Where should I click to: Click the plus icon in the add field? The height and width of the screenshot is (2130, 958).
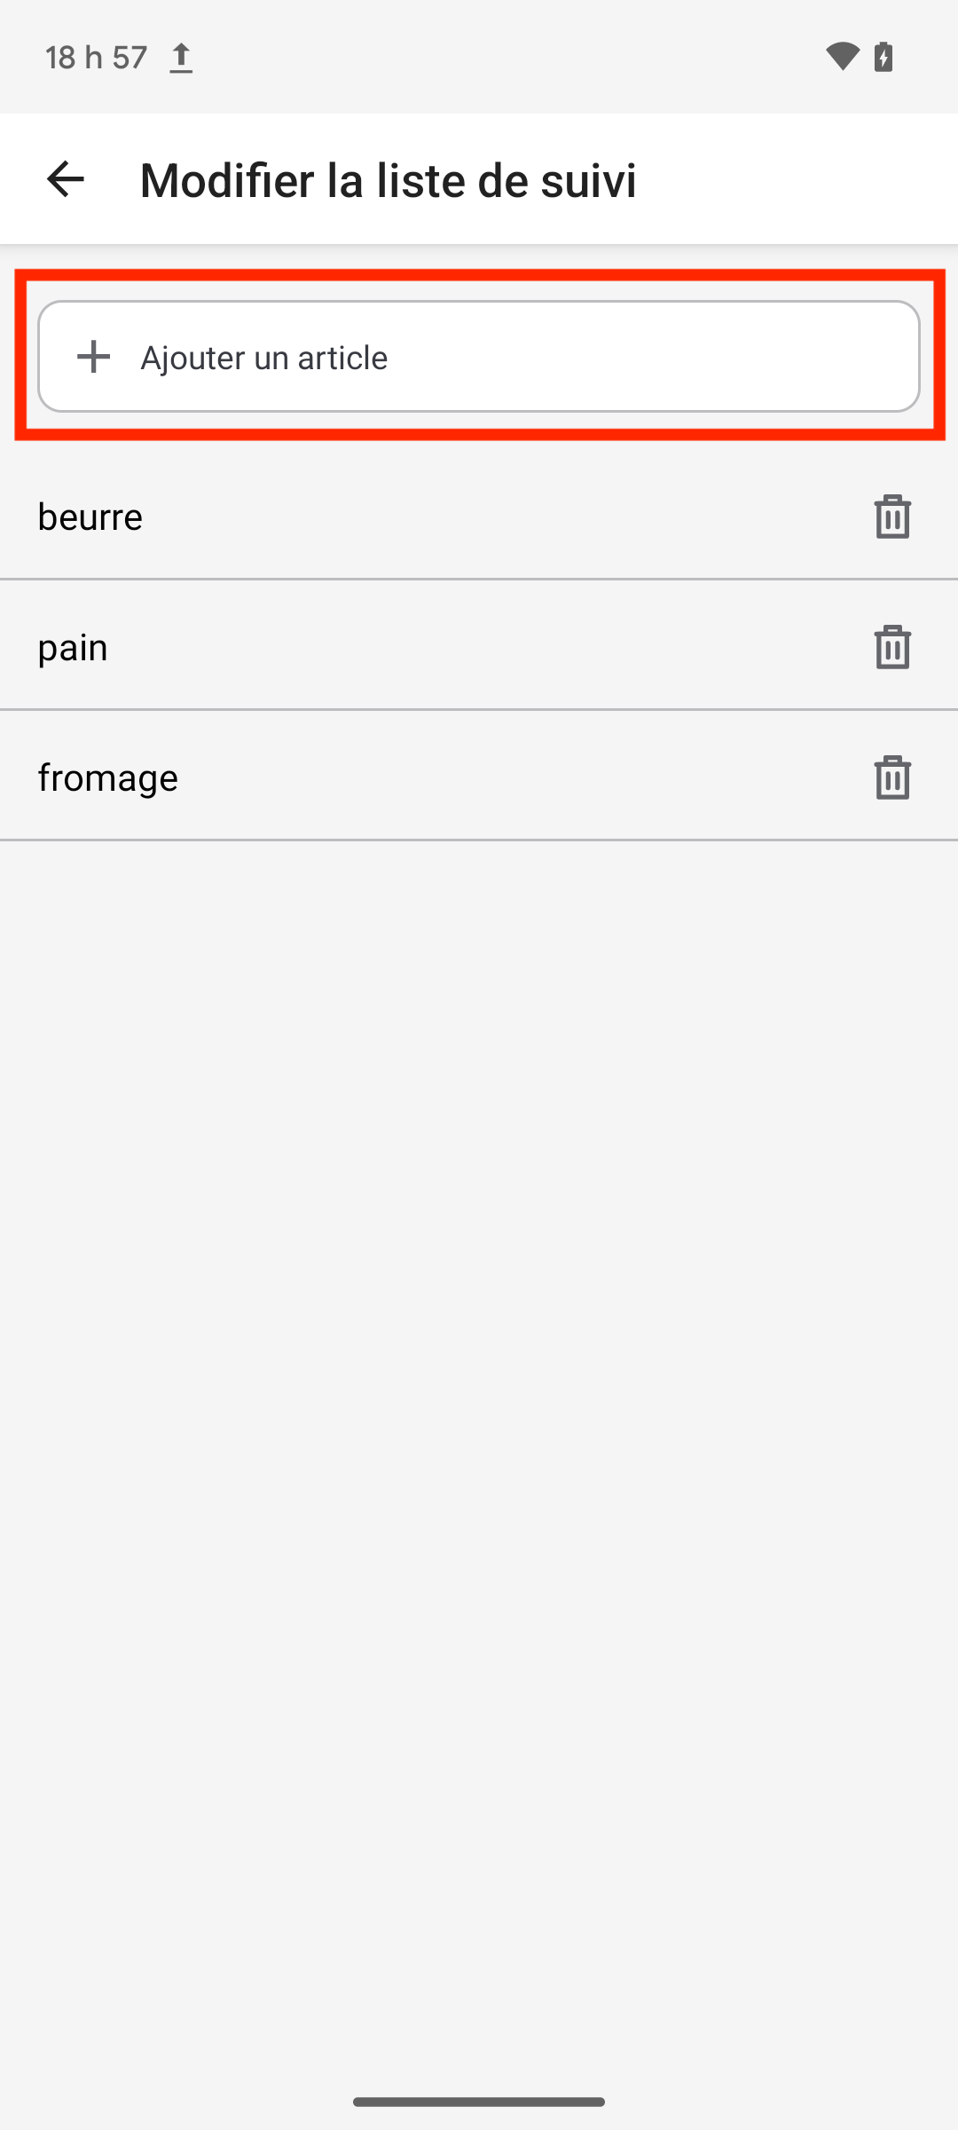click(x=93, y=357)
